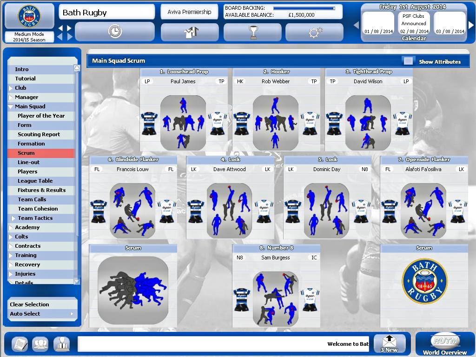
Task: Open the Line-out page
Action: point(41,162)
